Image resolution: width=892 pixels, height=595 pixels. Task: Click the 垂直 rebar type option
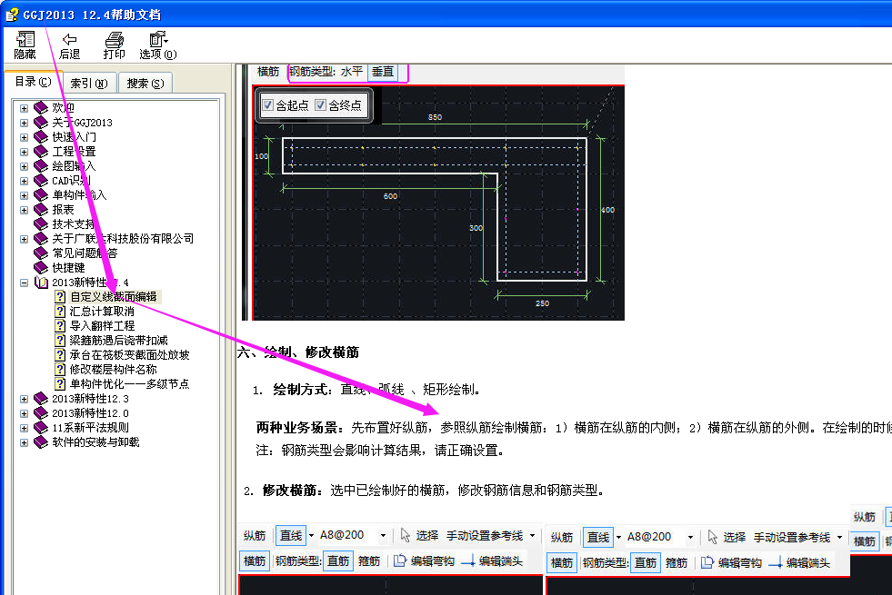pos(383,72)
